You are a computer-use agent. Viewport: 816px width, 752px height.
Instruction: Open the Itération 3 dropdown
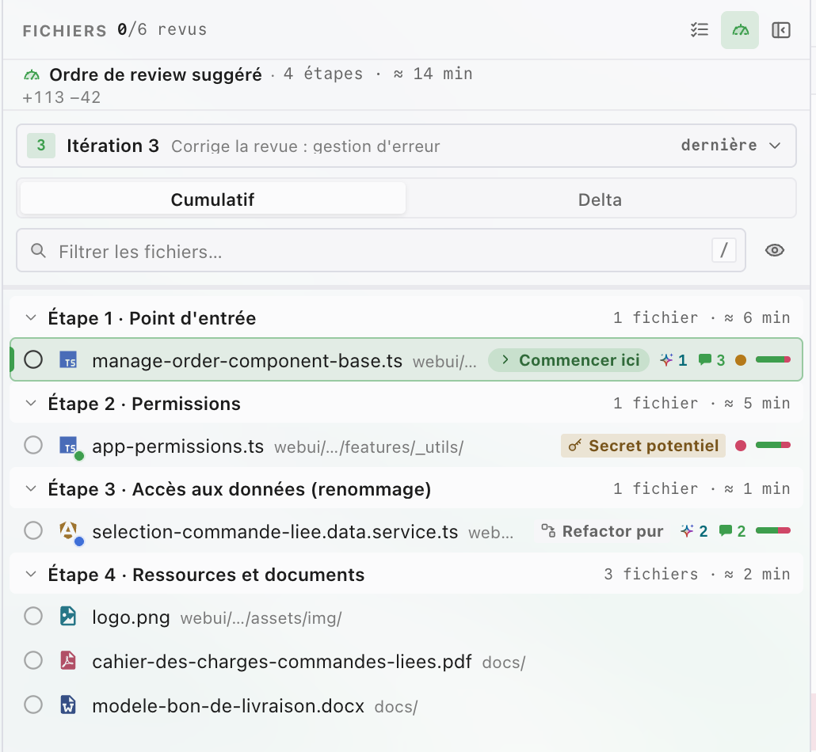tap(406, 146)
